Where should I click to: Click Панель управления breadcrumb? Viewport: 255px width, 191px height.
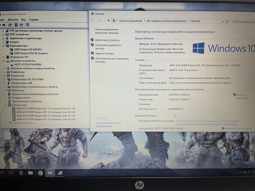coord(131,21)
